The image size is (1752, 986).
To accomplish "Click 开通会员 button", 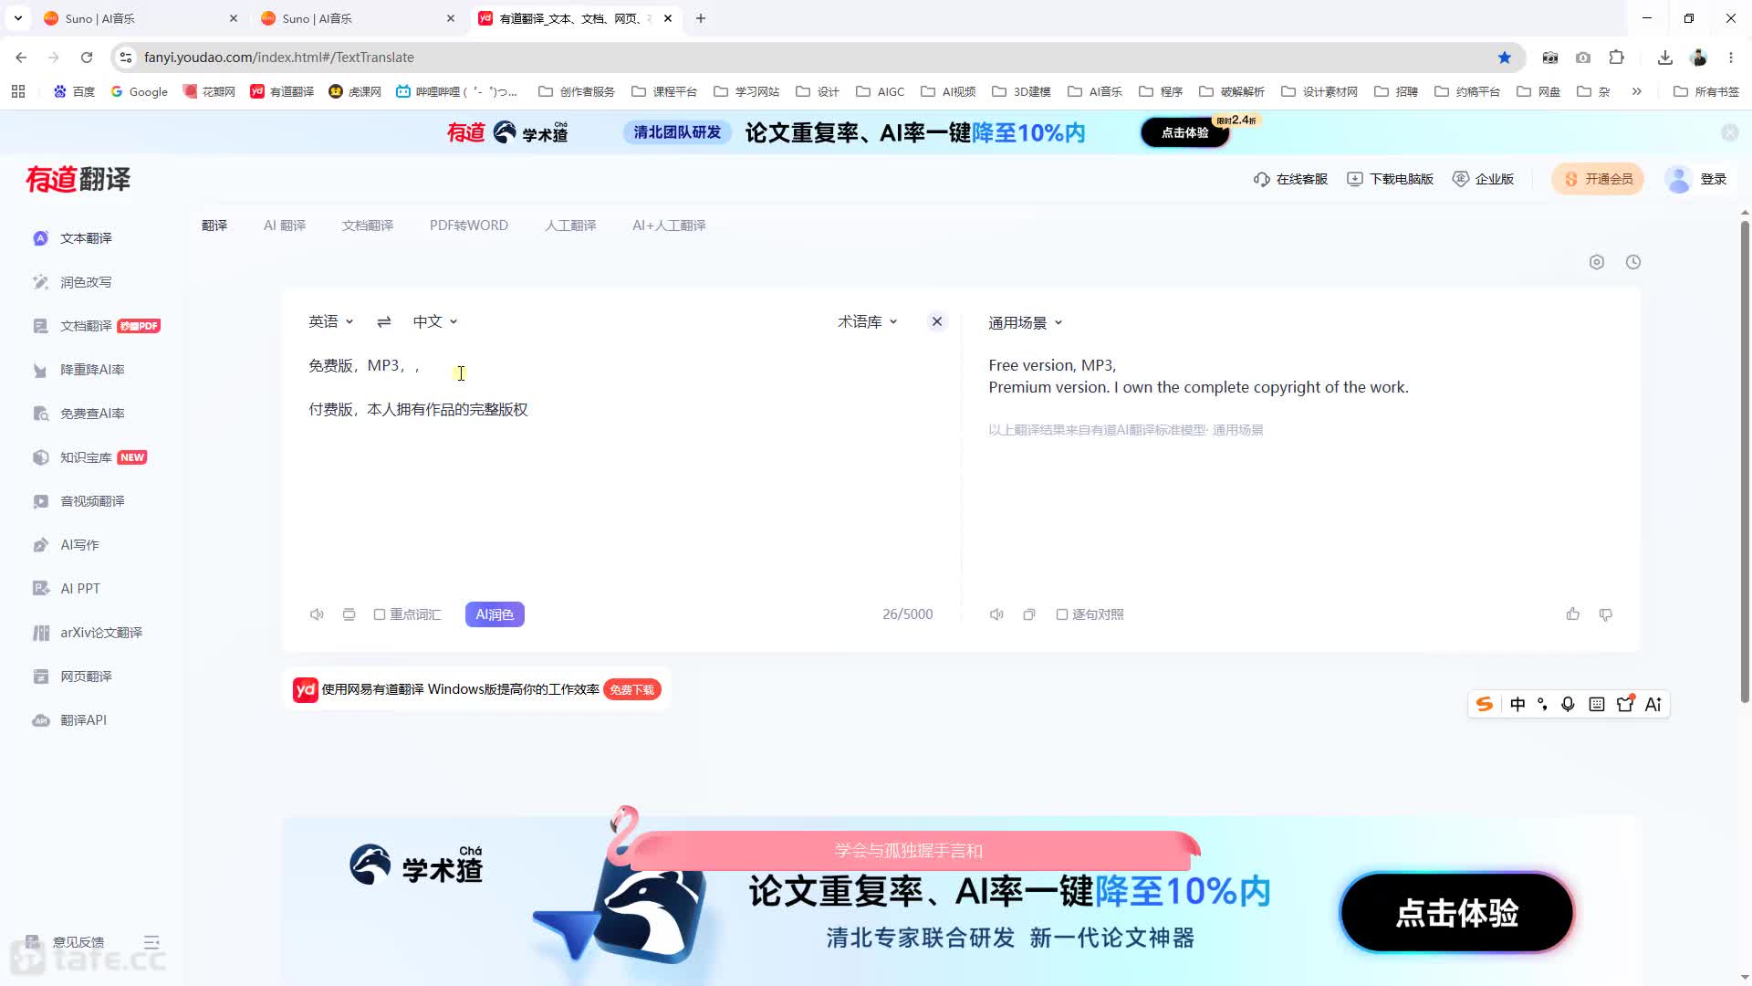I will [x=1598, y=179].
